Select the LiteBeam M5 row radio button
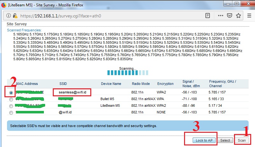Screen dimensions: 255x147 point(11,106)
